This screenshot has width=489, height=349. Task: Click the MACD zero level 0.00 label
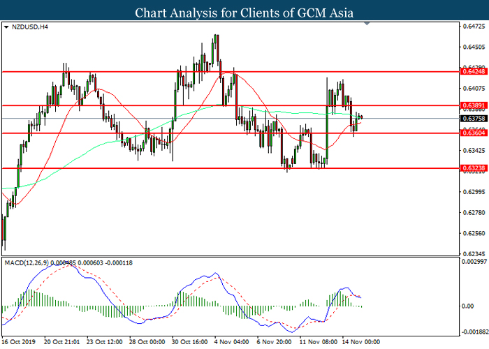(x=465, y=306)
